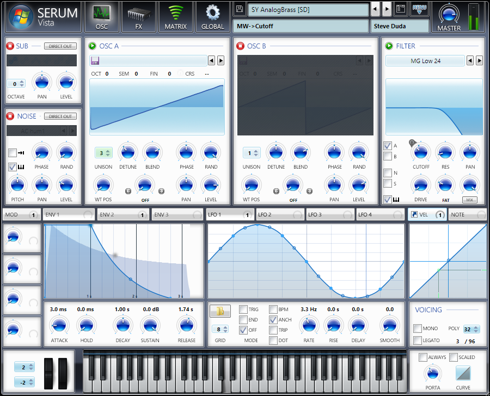Enable filter routing checkbox B
The width and height of the screenshot is (490, 396).
coord(388,156)
